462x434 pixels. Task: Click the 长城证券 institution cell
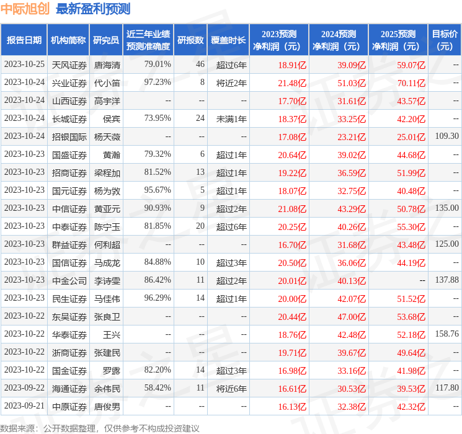[x=69, y=119]
